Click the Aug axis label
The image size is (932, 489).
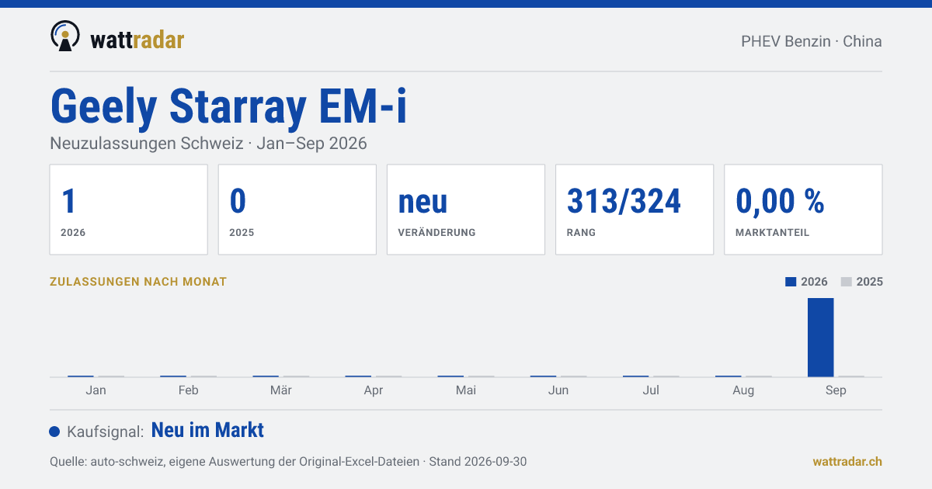743,390
